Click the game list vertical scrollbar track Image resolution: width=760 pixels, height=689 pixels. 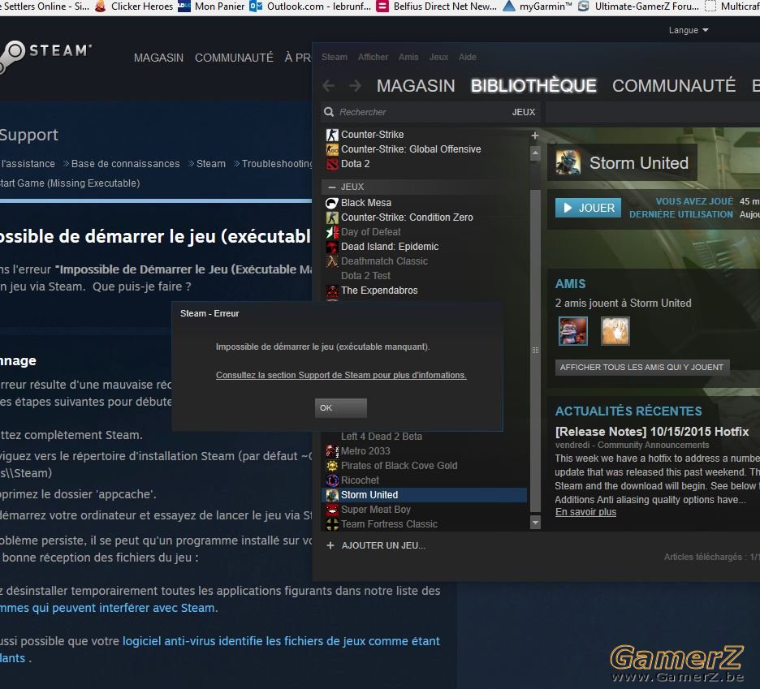[535, 350]
